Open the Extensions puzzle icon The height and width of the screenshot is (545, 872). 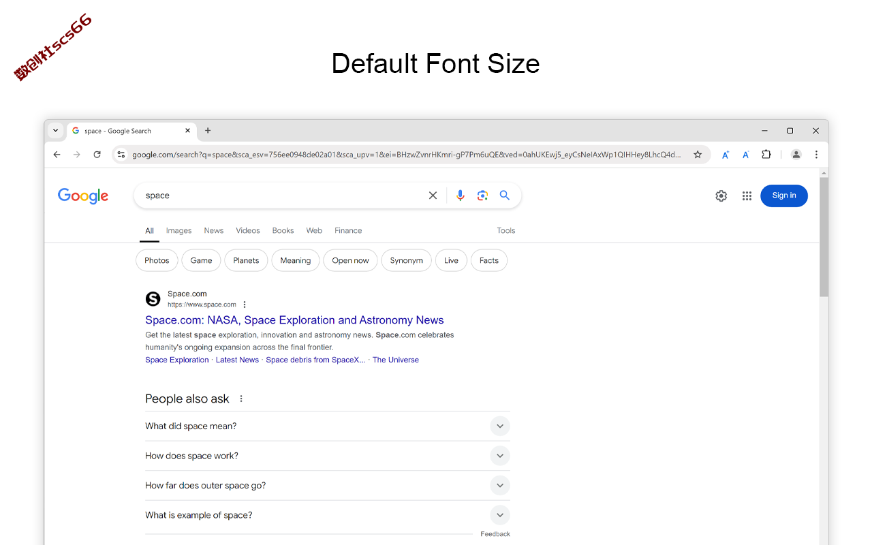(x=766, y=155)
